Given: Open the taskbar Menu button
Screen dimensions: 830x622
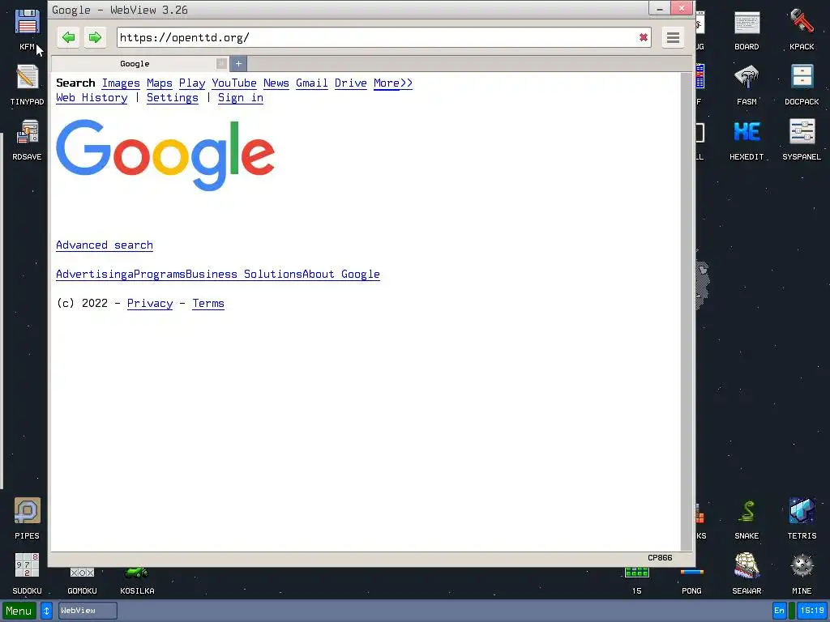Looking at the screenshot, I should tap(19, 611).
